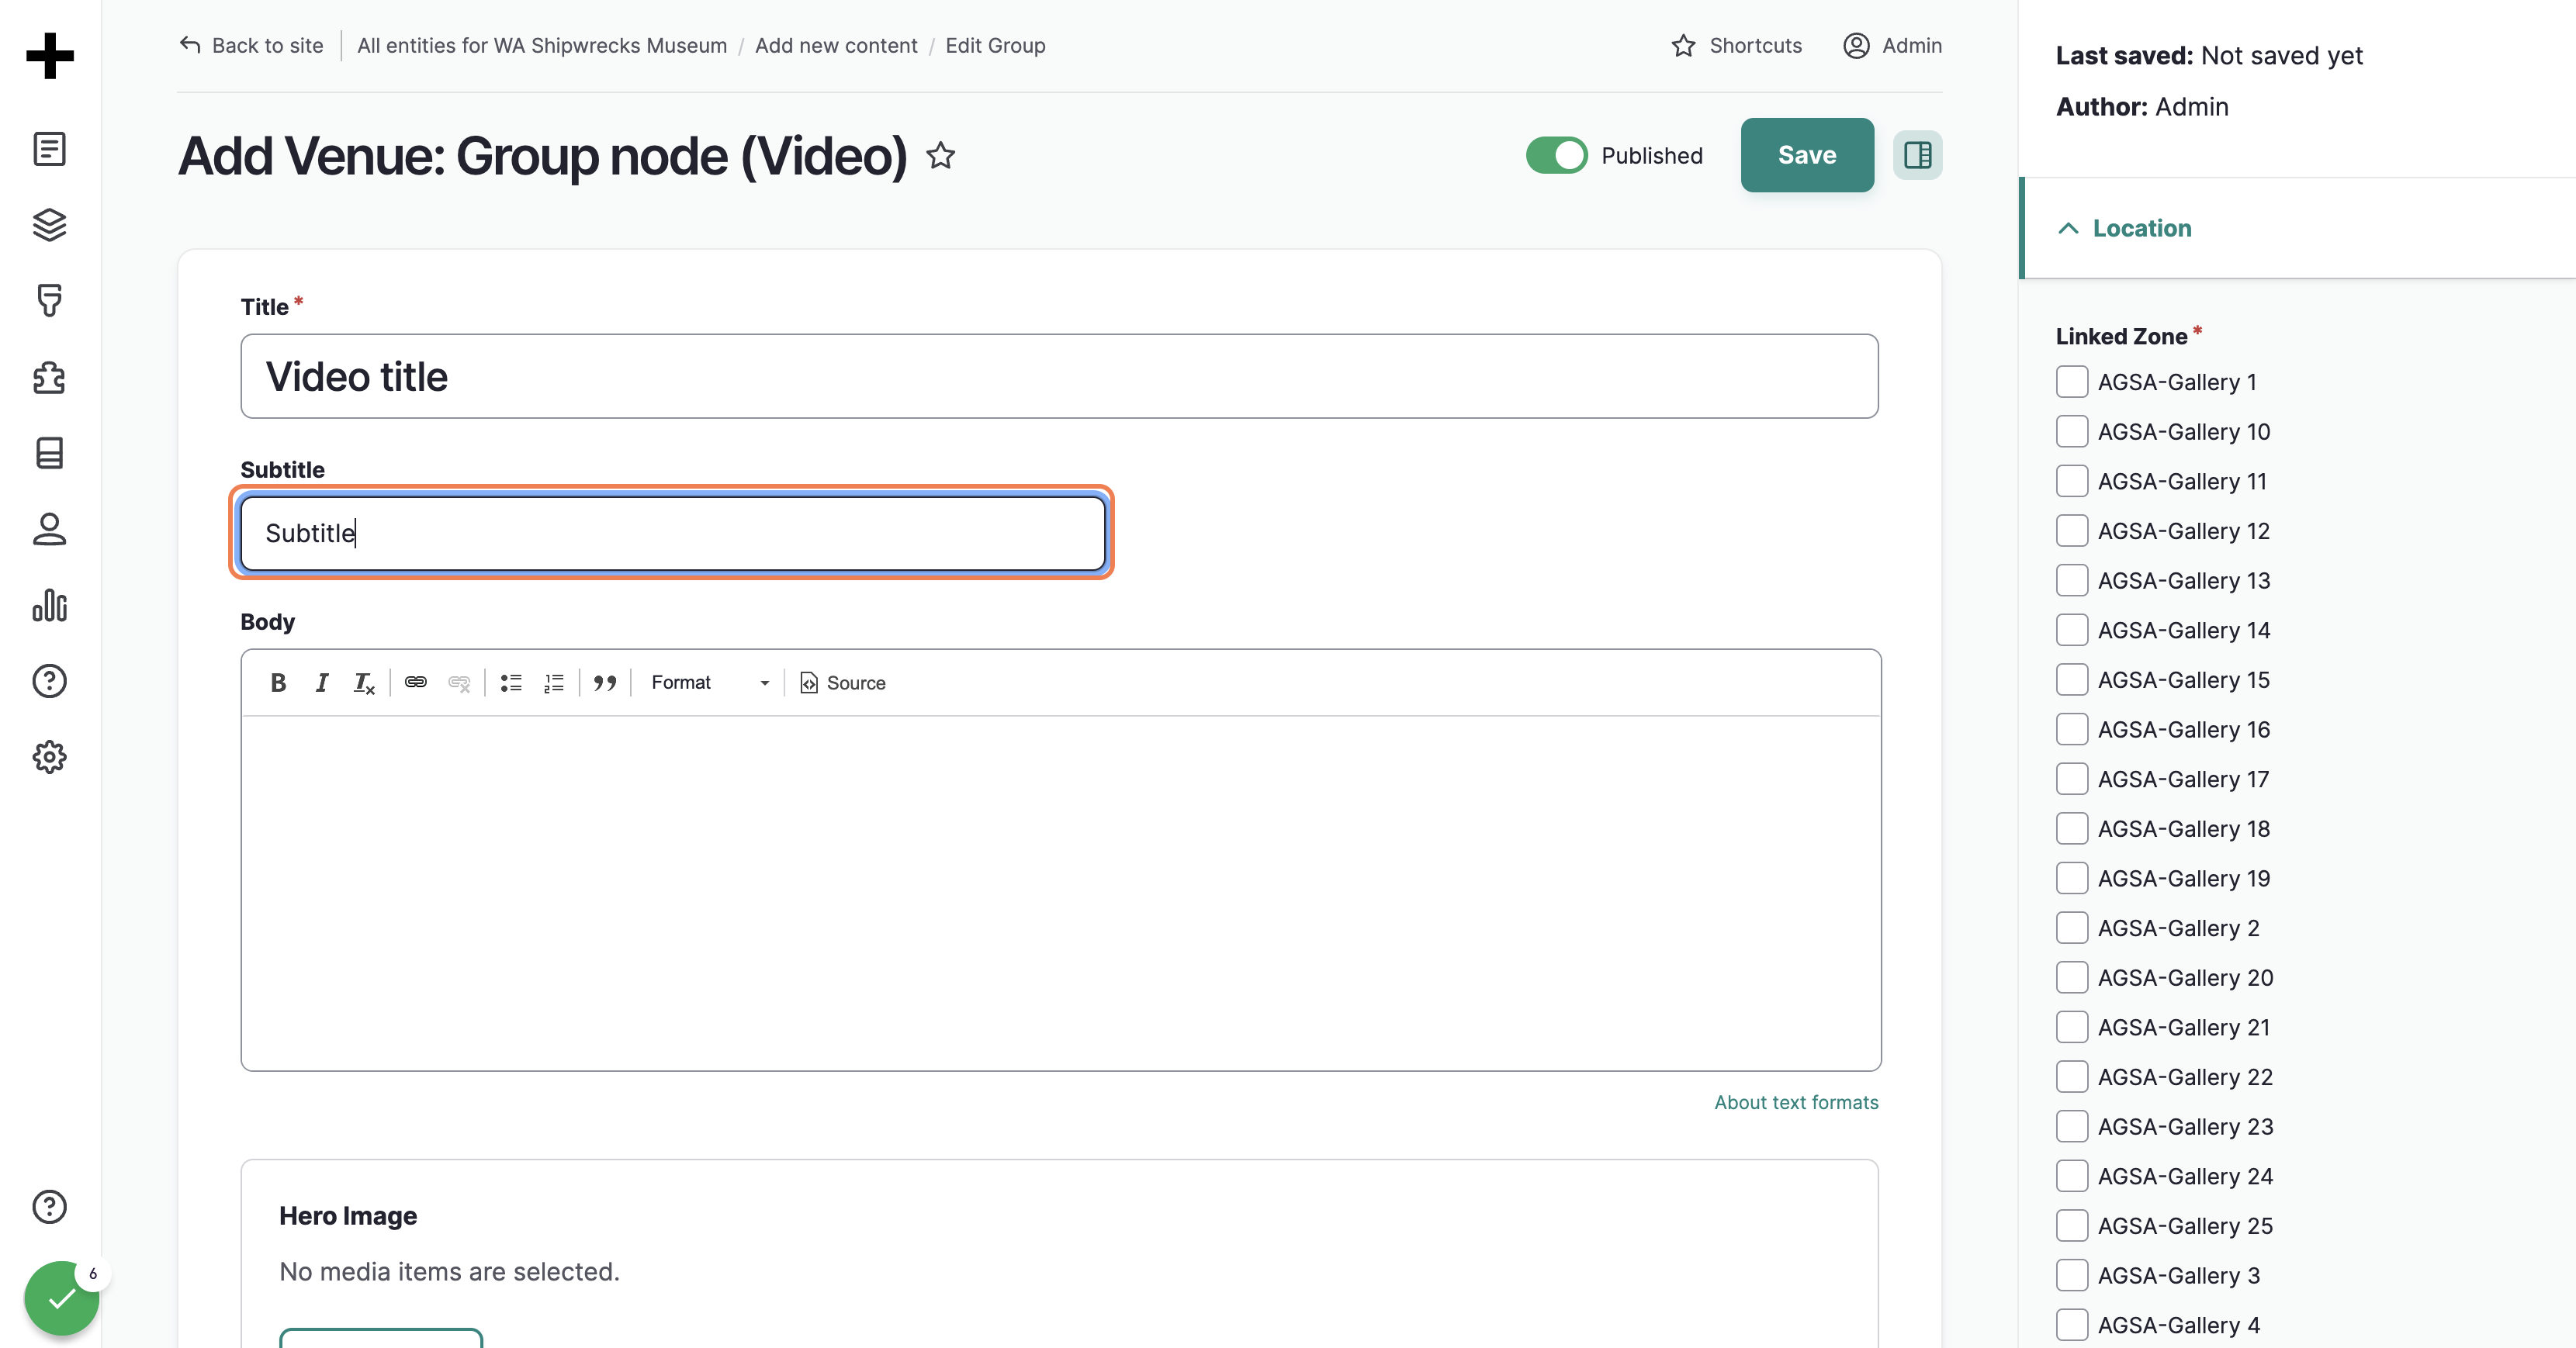Image resolution: width=2576 pixels, height=1348 pixels.
Task: Click into the Title input field
Action: click(x=1059, y=377)
